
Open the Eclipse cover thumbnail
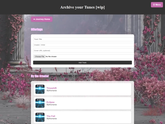40,103
